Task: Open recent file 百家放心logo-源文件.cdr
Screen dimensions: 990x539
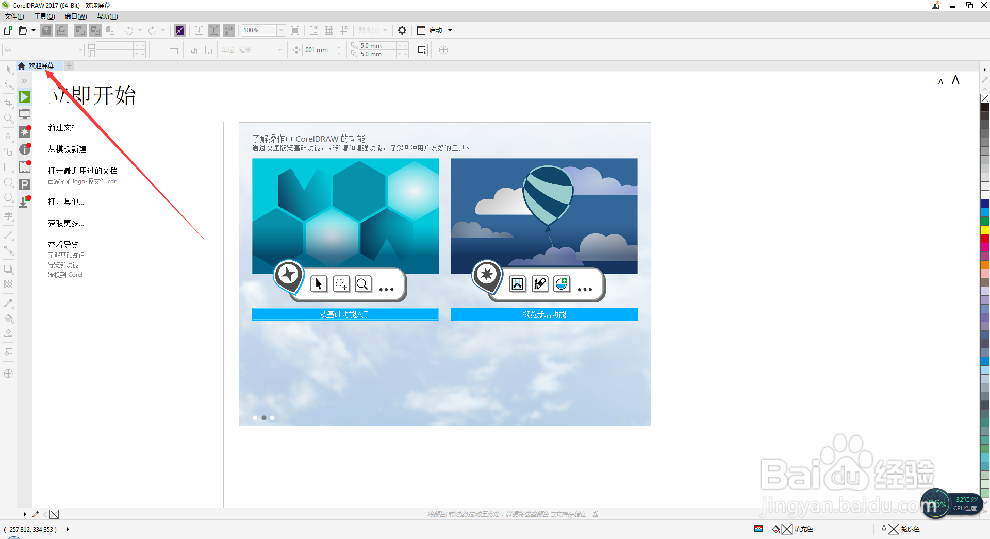Action: tap(82, 181)
